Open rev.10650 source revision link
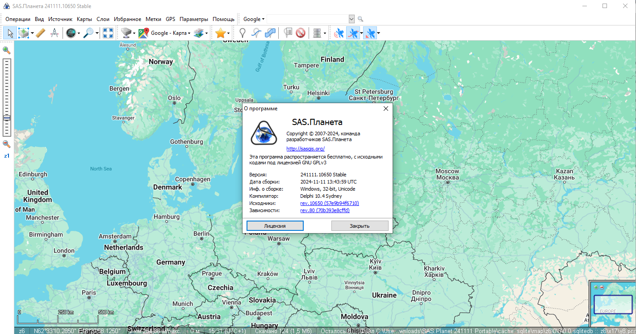 pyautogui.click(x=330, y=203)
